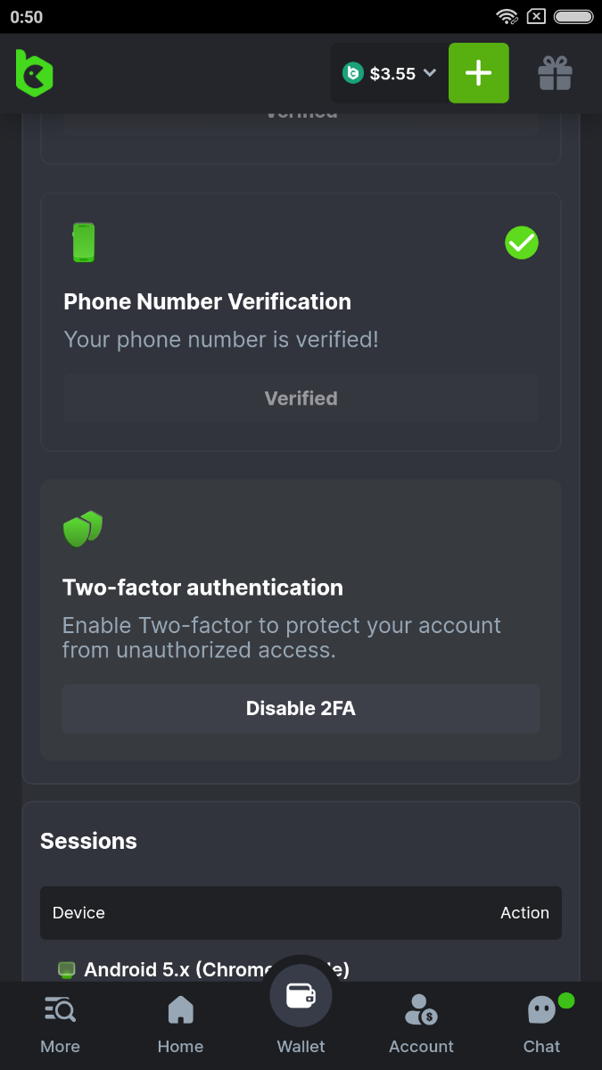602x1070 pixels.
Task: Tap the Android session device icon
Action: tap(66, 969)
